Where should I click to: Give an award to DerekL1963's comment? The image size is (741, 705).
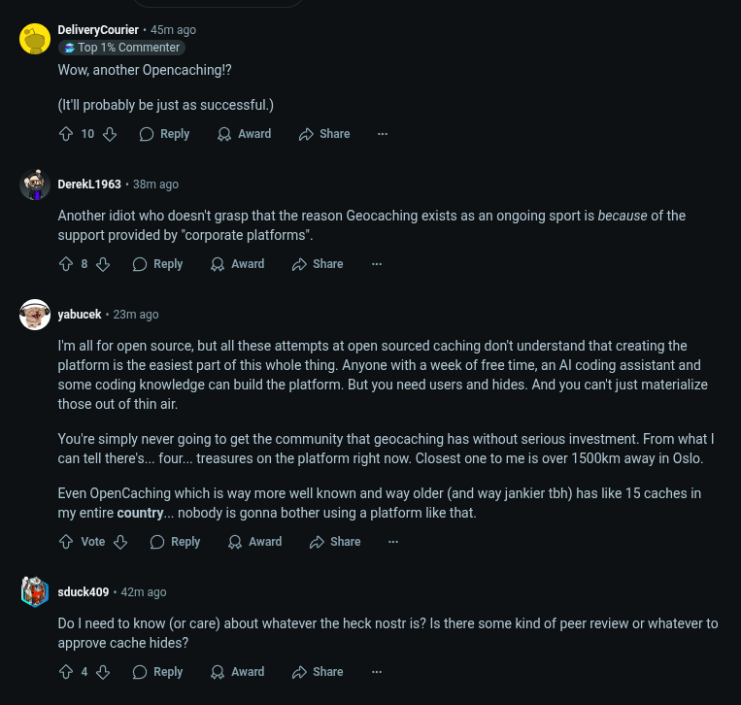click(238, 264)
